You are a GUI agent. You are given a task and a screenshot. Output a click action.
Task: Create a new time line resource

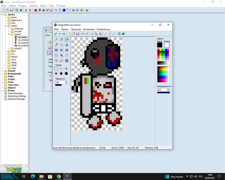click(60, 10)
